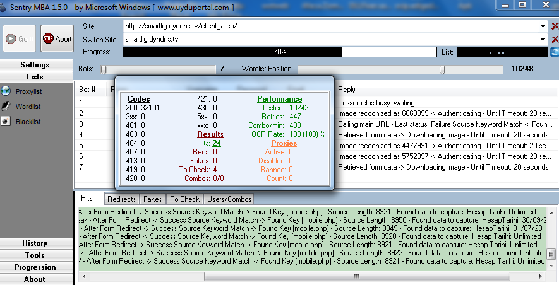Open the Tools sidebar section

pos(35,255)
